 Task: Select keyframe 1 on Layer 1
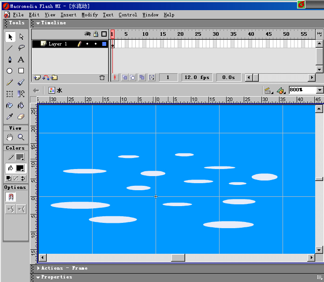[x=112, y=44]
